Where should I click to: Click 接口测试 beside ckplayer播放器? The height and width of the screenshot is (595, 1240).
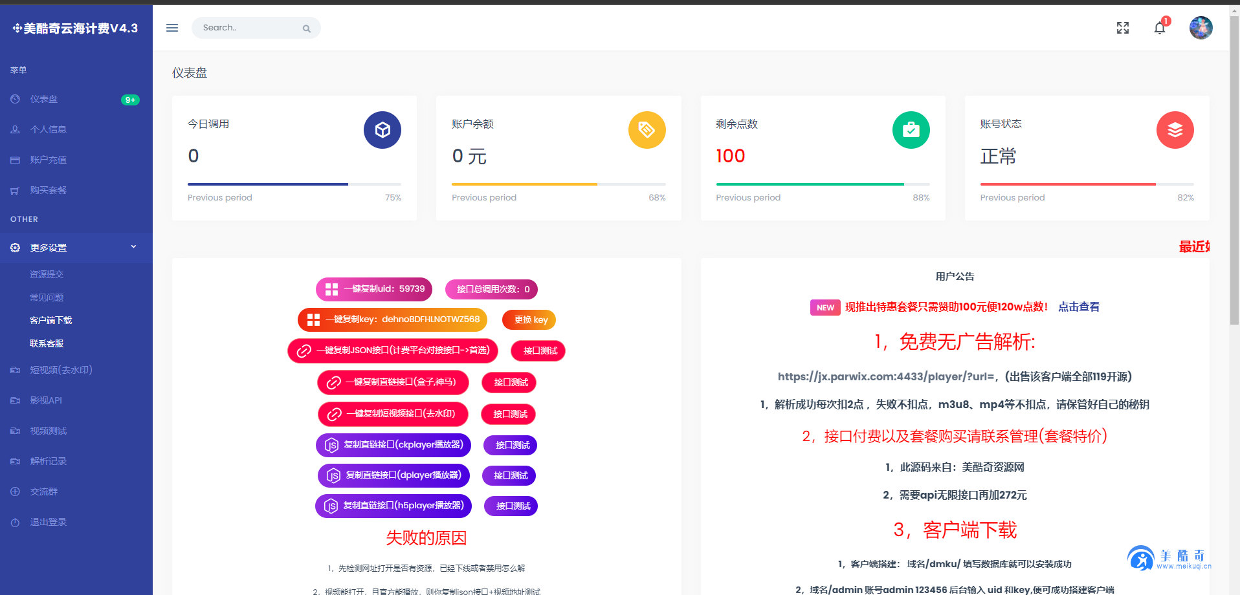(x=511, y=445)
